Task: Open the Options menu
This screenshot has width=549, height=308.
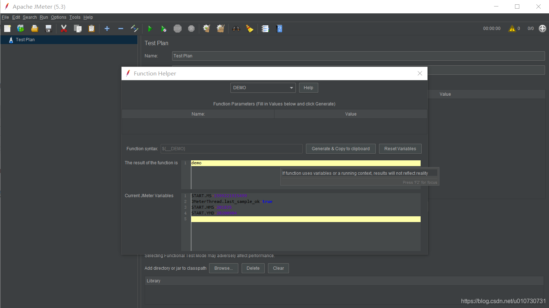Action: [x=59, y=17]
